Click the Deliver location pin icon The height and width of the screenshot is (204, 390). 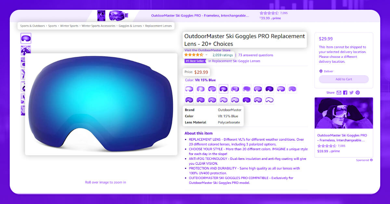(321, 71)
